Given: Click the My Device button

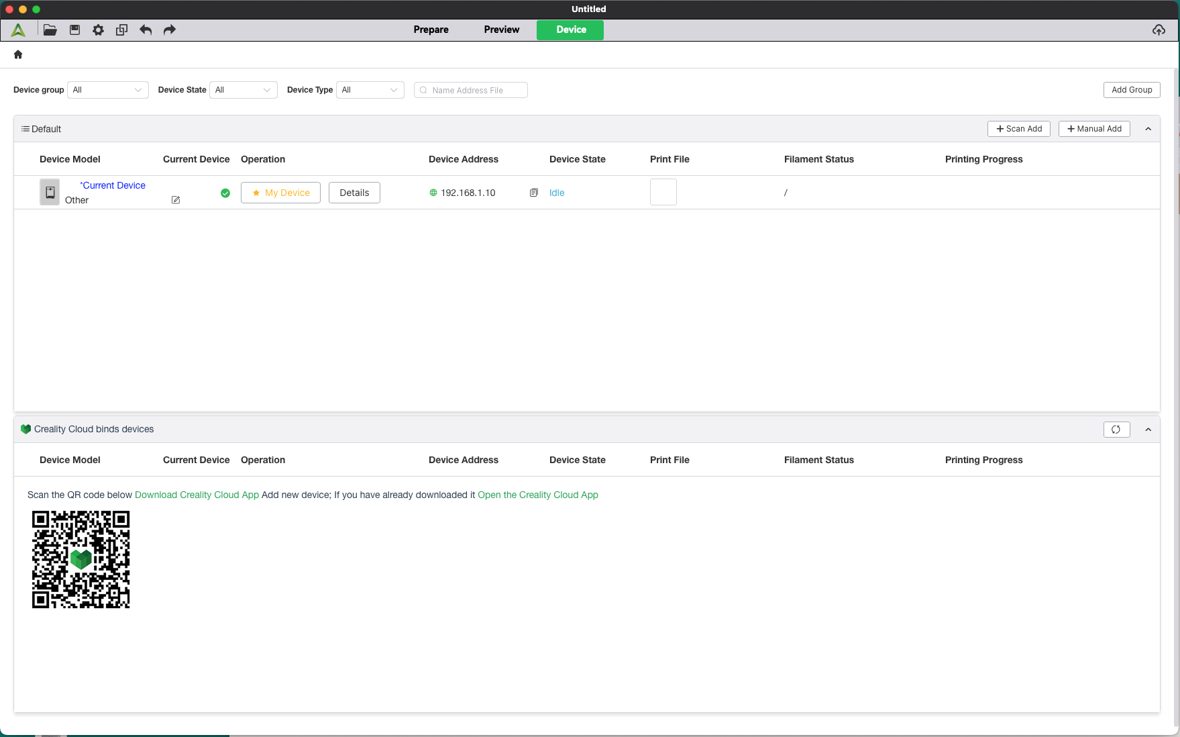Looking at the screenshot, I should click(280, 193).
